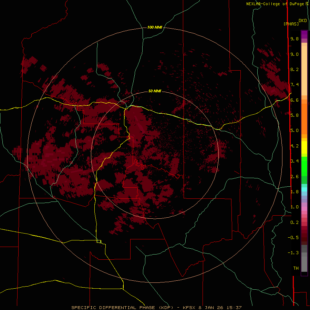Click the "TH" threshold label on legend
The image size is (310, 310).
click(296, 268)
